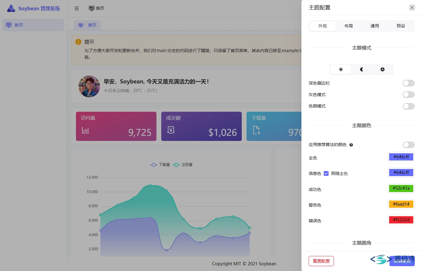Open the 主色 color picker #646cff

point(401,157)
